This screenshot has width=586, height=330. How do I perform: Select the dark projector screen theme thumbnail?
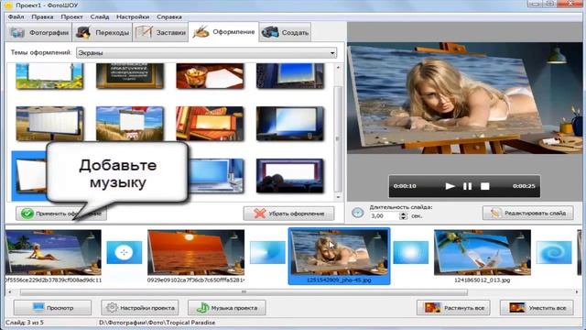(x=290, y=124)
